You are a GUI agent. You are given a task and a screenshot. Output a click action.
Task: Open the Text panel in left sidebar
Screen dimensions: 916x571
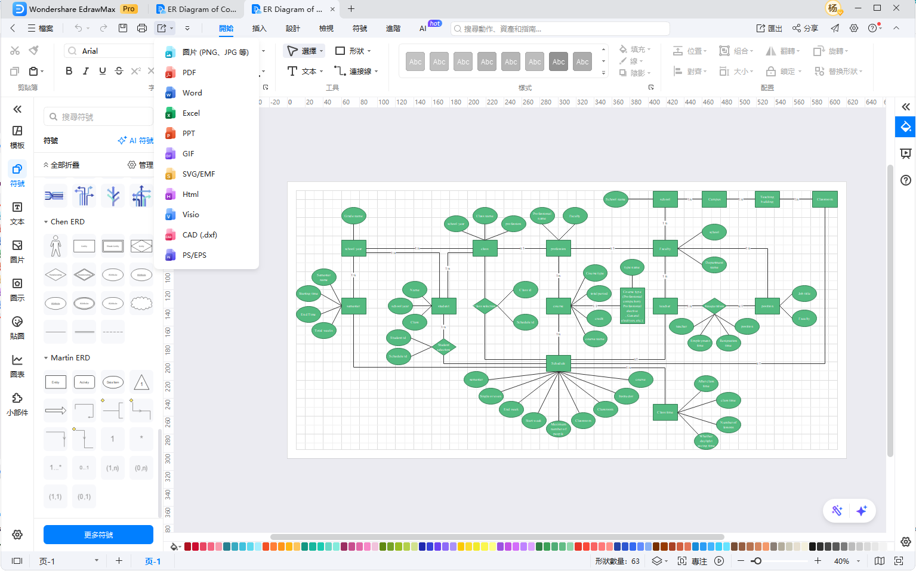[17, 213]
